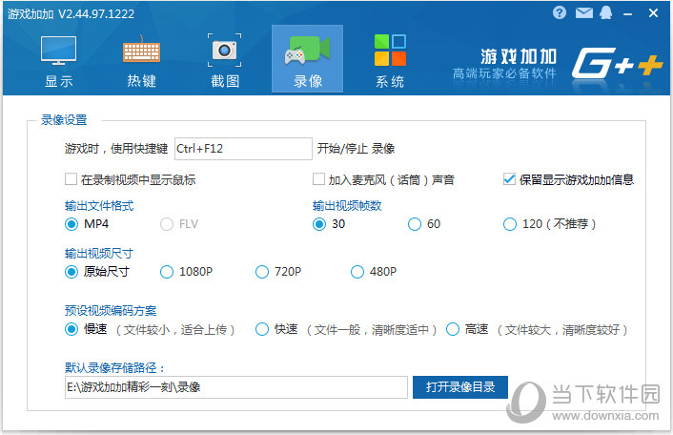
Task: Click the 输出视频尺寸 label
Action: coord(99,254)
